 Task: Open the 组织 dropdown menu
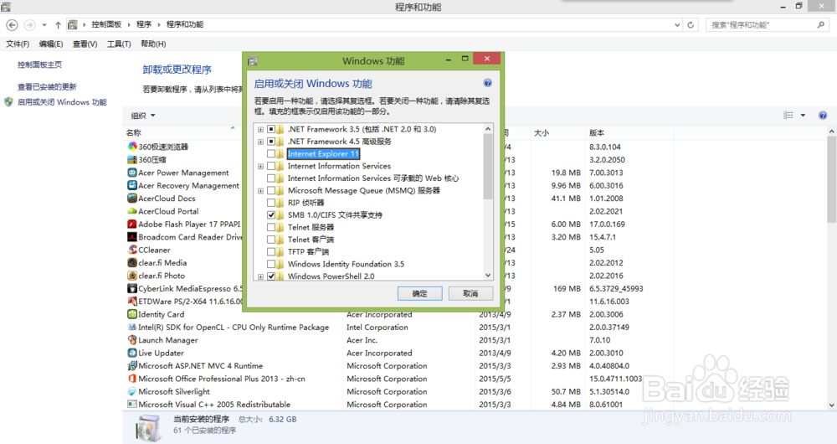coord(143,116)
